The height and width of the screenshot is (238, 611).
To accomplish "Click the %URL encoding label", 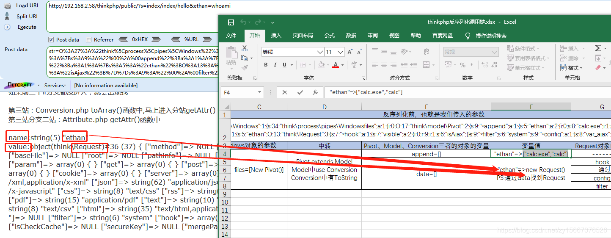I will coord(192,39).
